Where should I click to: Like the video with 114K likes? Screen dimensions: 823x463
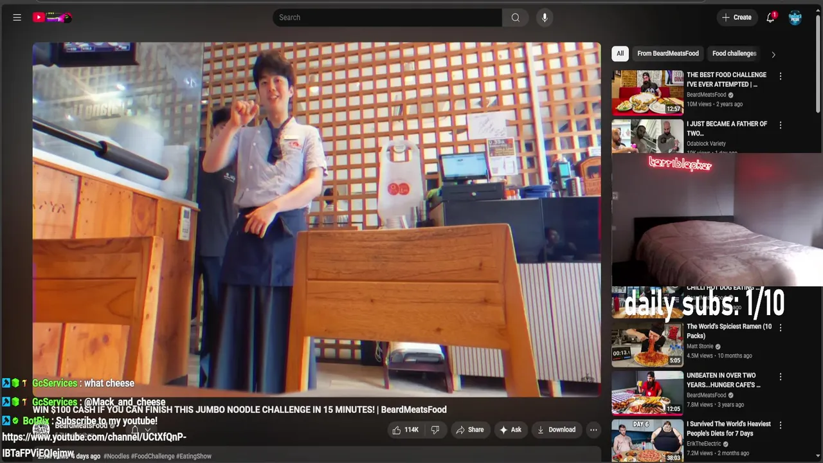(405, 430)
